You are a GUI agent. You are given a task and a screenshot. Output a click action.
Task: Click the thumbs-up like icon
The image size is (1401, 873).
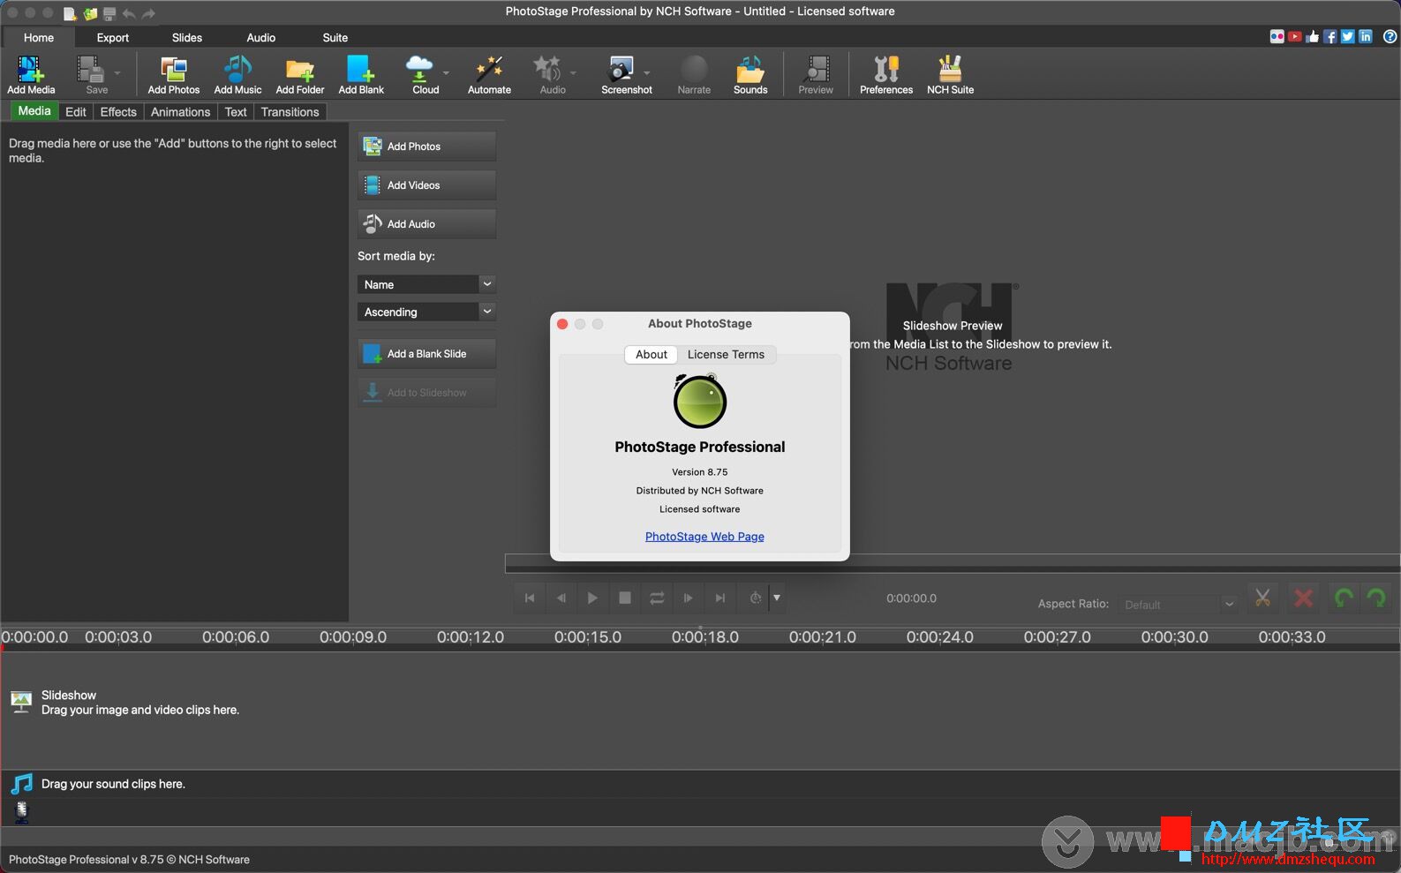point(1312,36)
